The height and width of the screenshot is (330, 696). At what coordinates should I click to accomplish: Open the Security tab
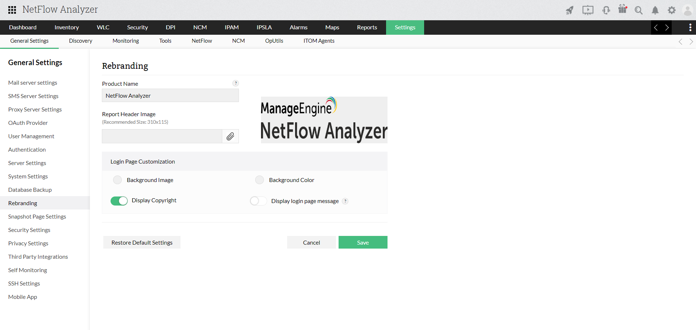[x=137, y=27]
